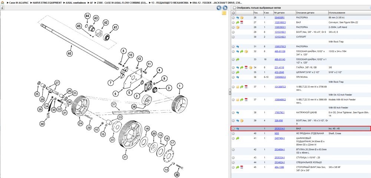Screen dimensions: 371x178
Task: Click green arrow icon for part 495-81143
Action: pos(237,59)
